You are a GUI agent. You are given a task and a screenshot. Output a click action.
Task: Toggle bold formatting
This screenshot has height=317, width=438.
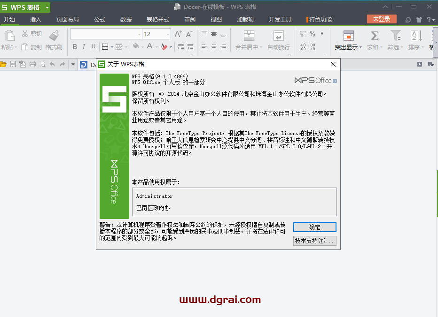(75, 47)
